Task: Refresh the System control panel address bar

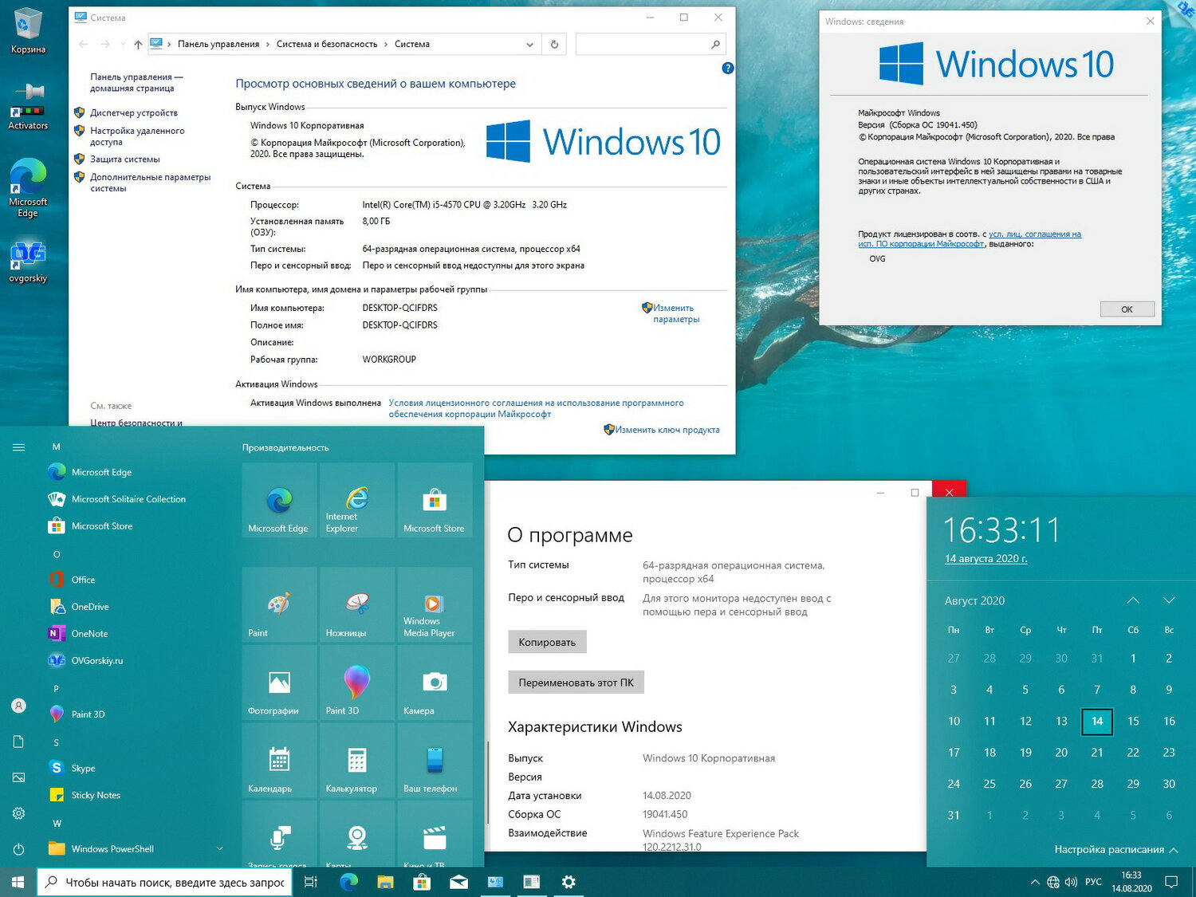Action: pyautogui.click(x=554, y=45)
